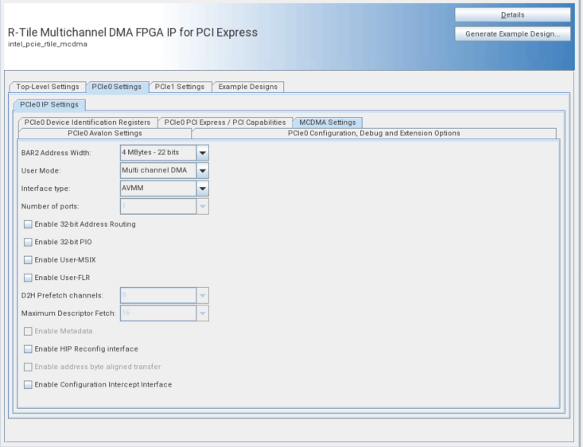The height and width of the screenshot is (447, 583).
Task: Check Enable Configuration Intercept Interface
Action: click(x=29, y=385)
